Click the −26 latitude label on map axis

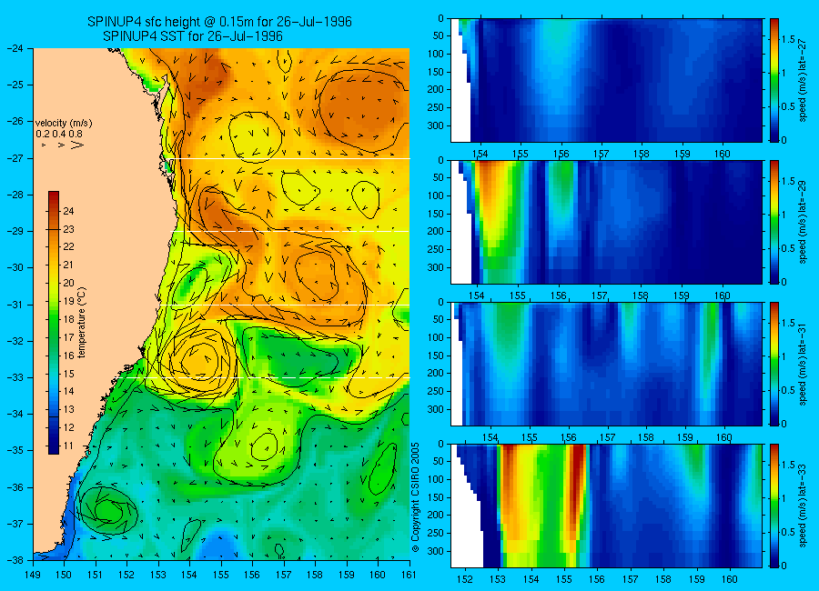[x=15, y=121]
